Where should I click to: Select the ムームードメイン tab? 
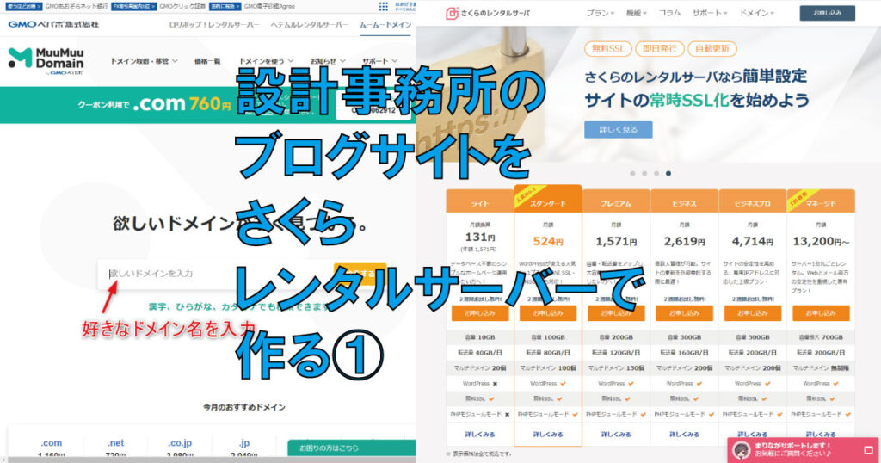click(x=385, y=25)
